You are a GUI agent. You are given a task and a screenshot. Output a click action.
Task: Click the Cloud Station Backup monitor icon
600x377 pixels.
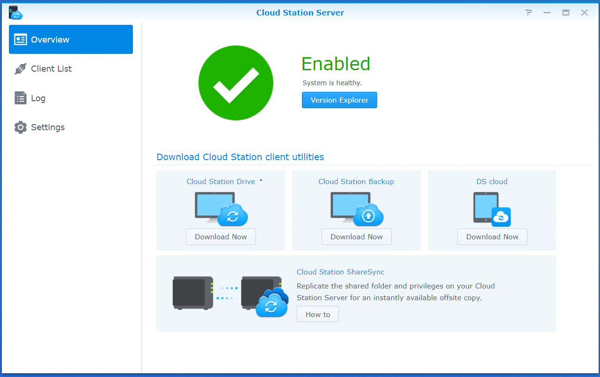click(x=357, y=209)
